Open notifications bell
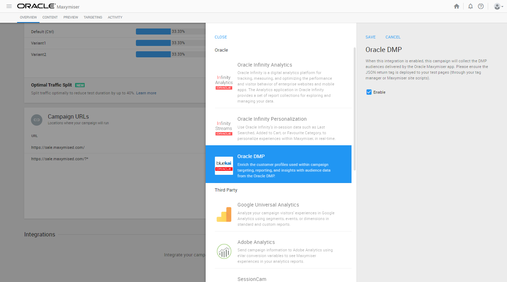Image resolution: width=507 pixels, height=282 pixels. point(470,6)
